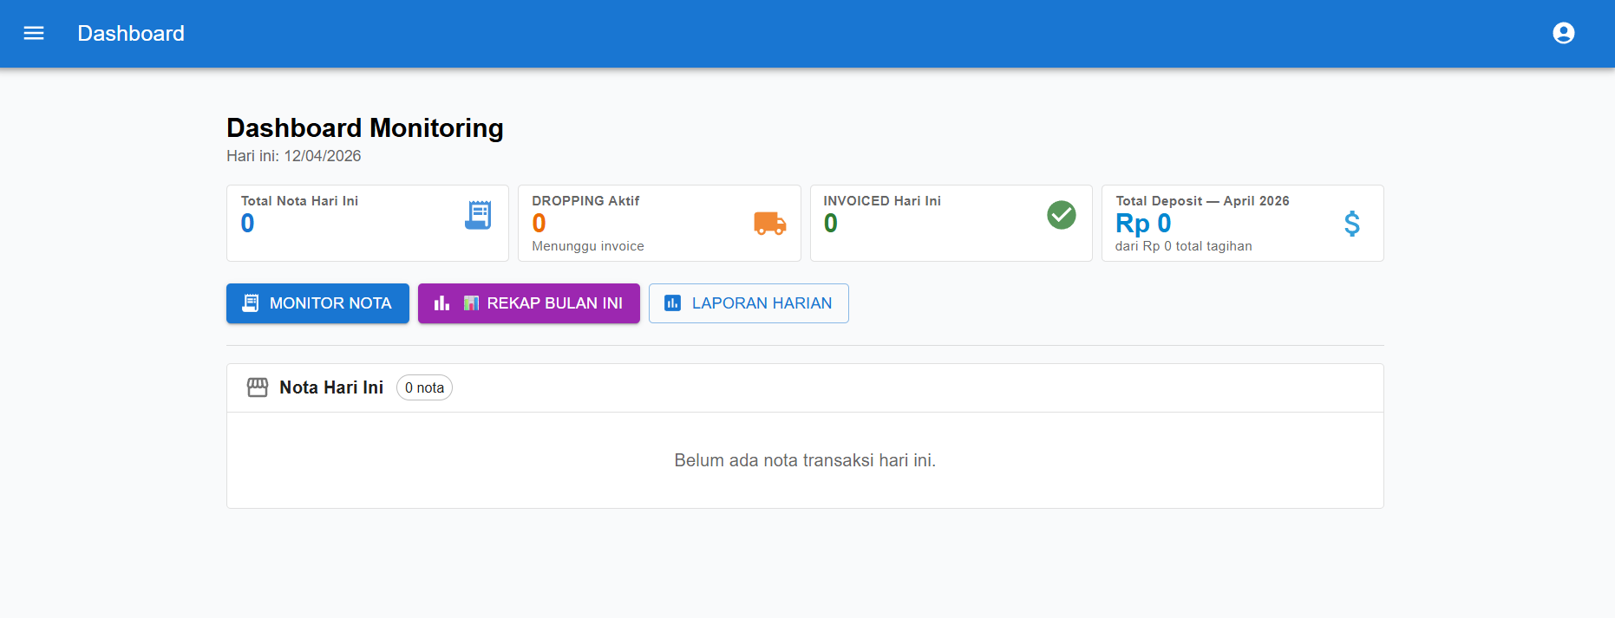Click the Dashboard Monitoring heading
The height and width of the screenshot is (618, 1615).
364,128
